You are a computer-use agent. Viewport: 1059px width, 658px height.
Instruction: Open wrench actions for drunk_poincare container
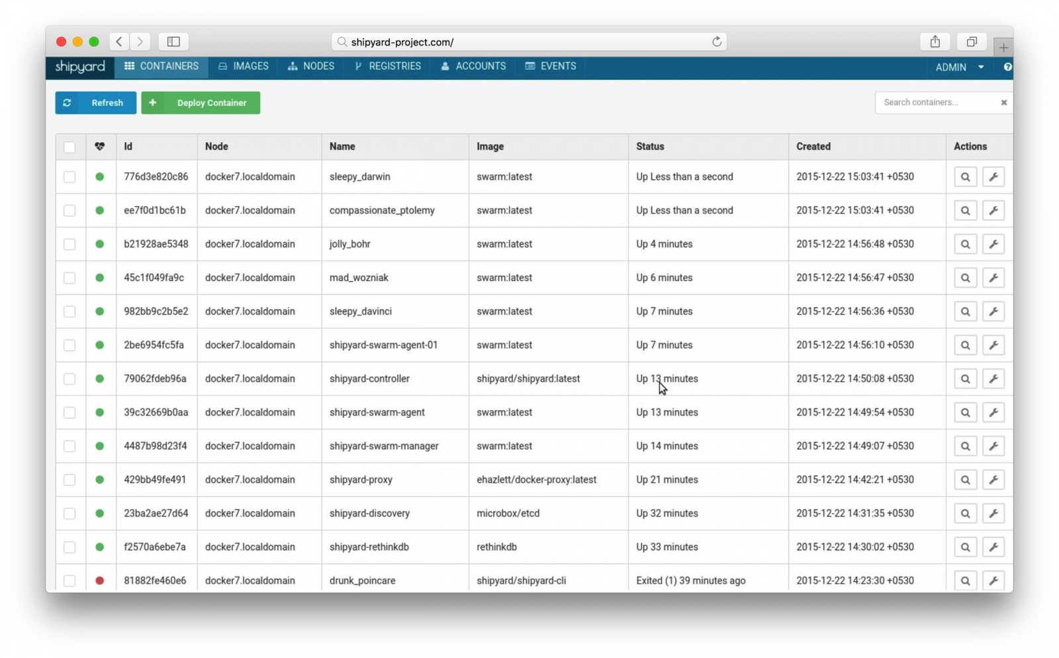pos(993,580)
